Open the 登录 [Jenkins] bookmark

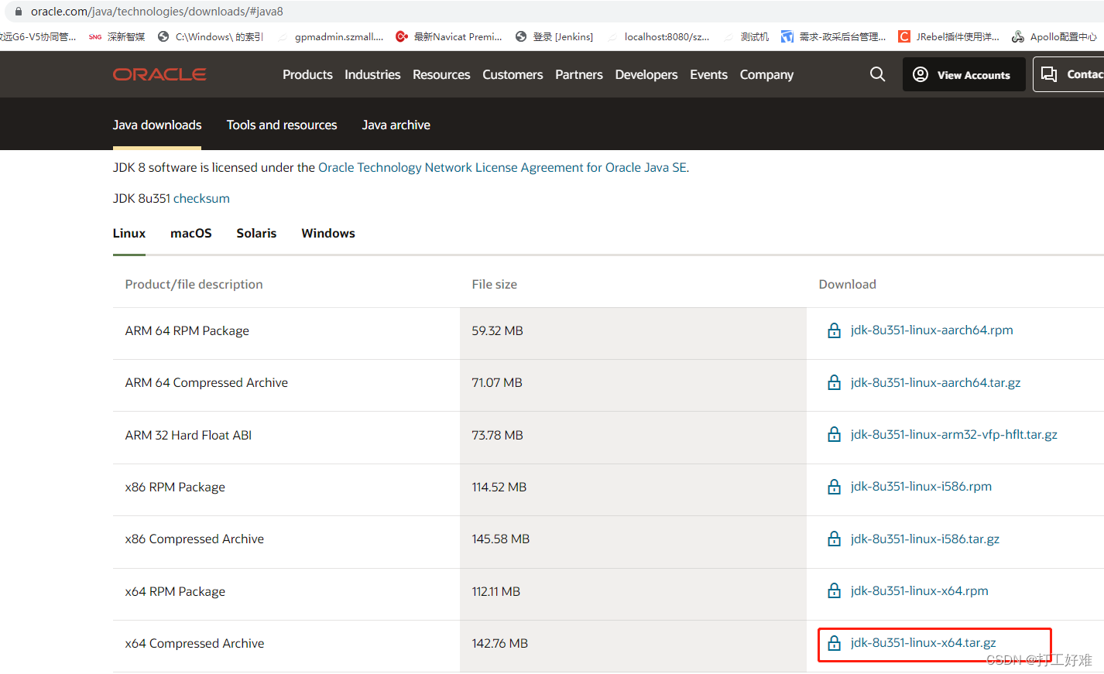click(554, 36)
